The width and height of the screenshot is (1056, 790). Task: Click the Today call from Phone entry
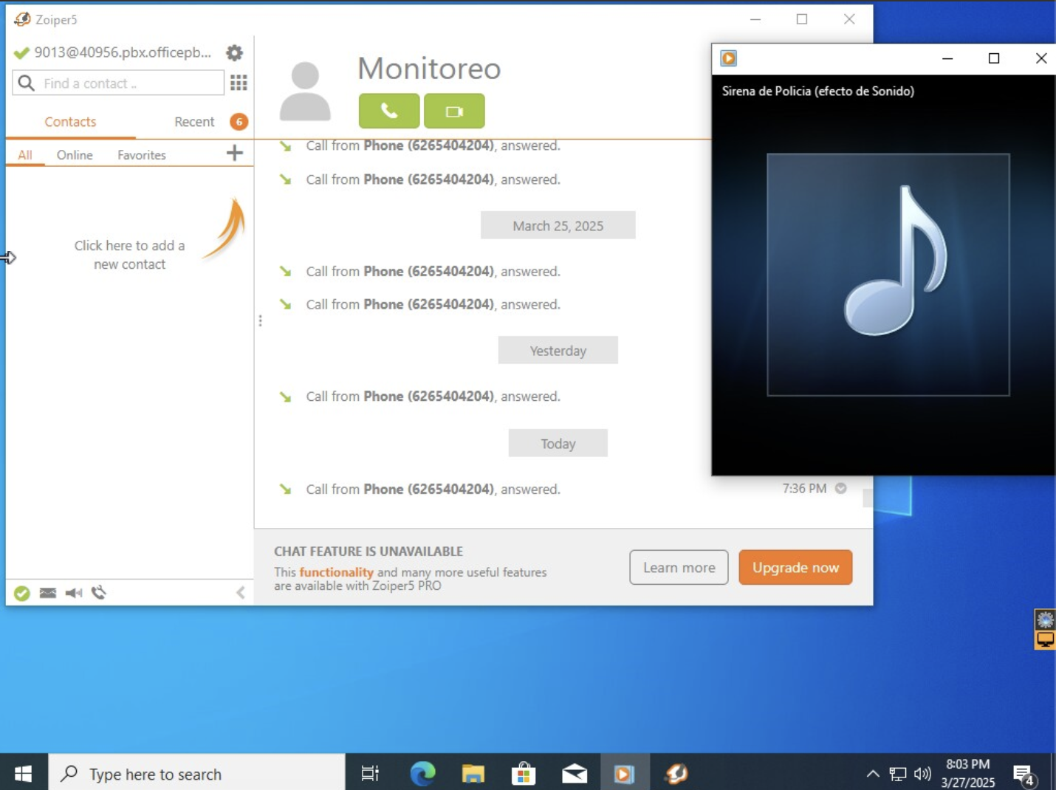433,489
